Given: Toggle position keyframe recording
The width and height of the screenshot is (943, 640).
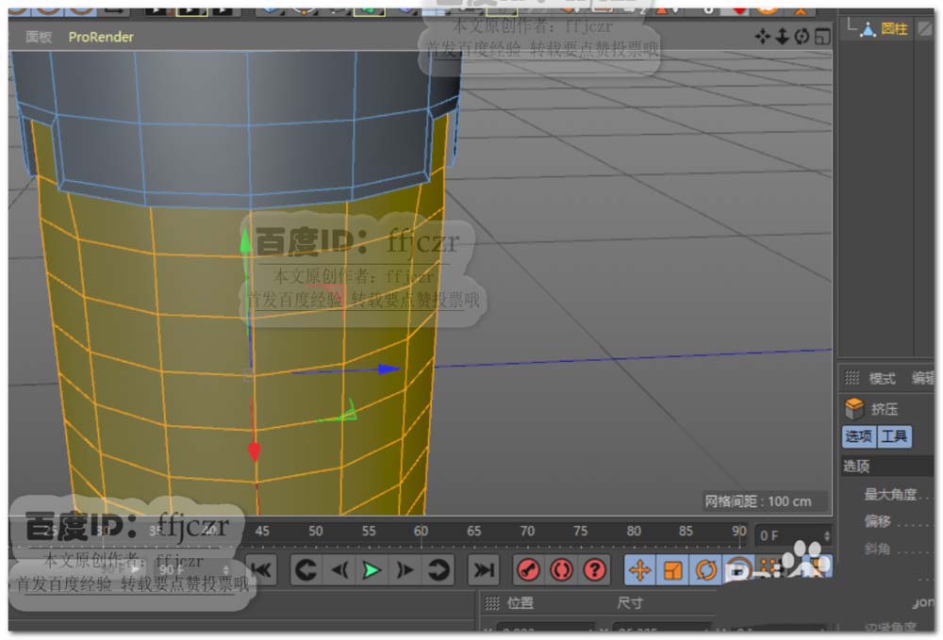Looking at the screenshot, I should [x=639, y=570].
